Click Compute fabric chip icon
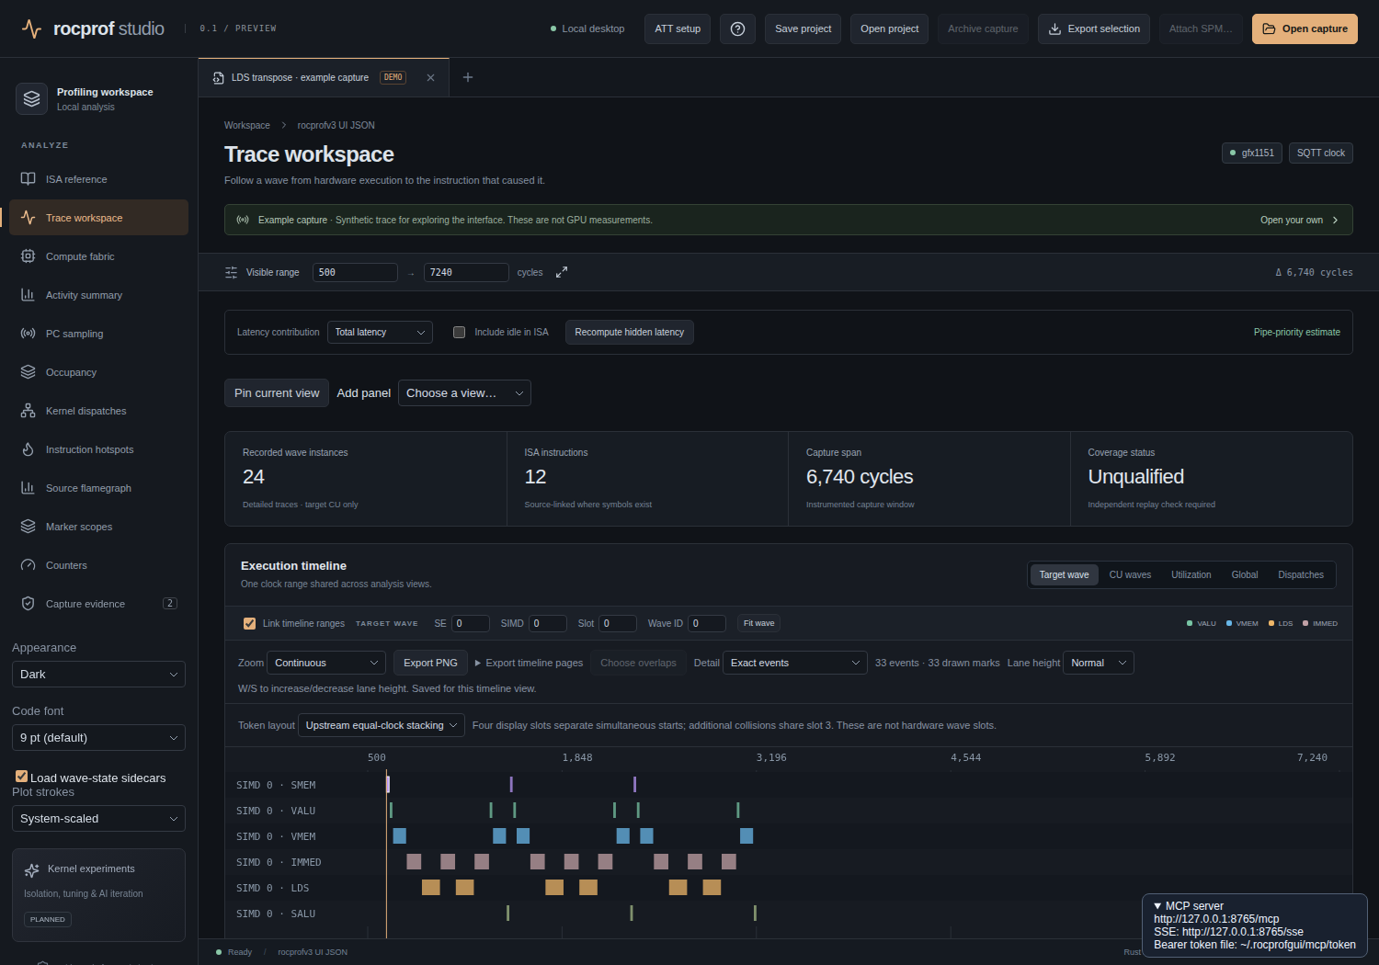The height and width of the screenshot is (965, 1379). [x=28, y=256]
